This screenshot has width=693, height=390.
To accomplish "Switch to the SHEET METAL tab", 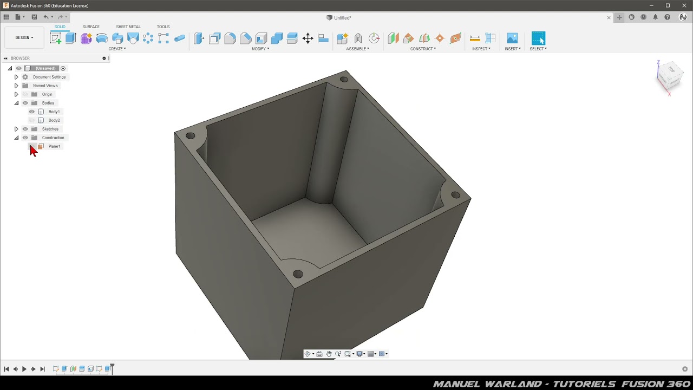I will (128, 27).
